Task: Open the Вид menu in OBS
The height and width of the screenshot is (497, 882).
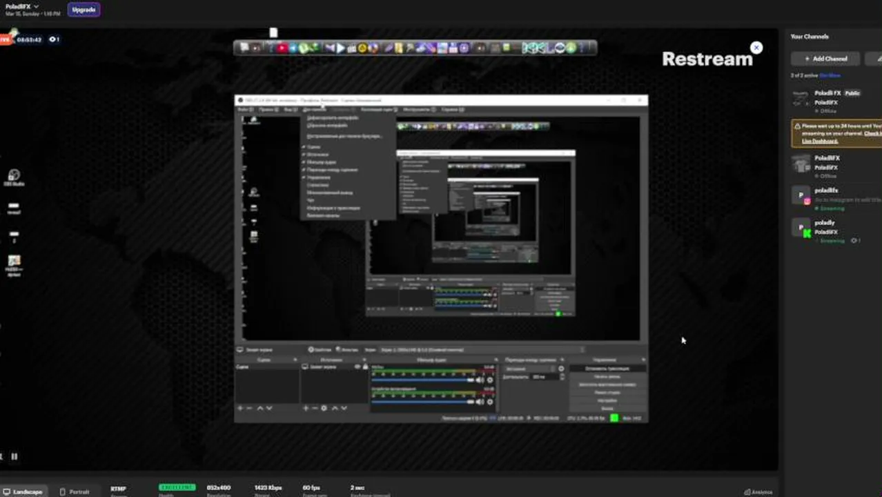Action: coord(290,110)
